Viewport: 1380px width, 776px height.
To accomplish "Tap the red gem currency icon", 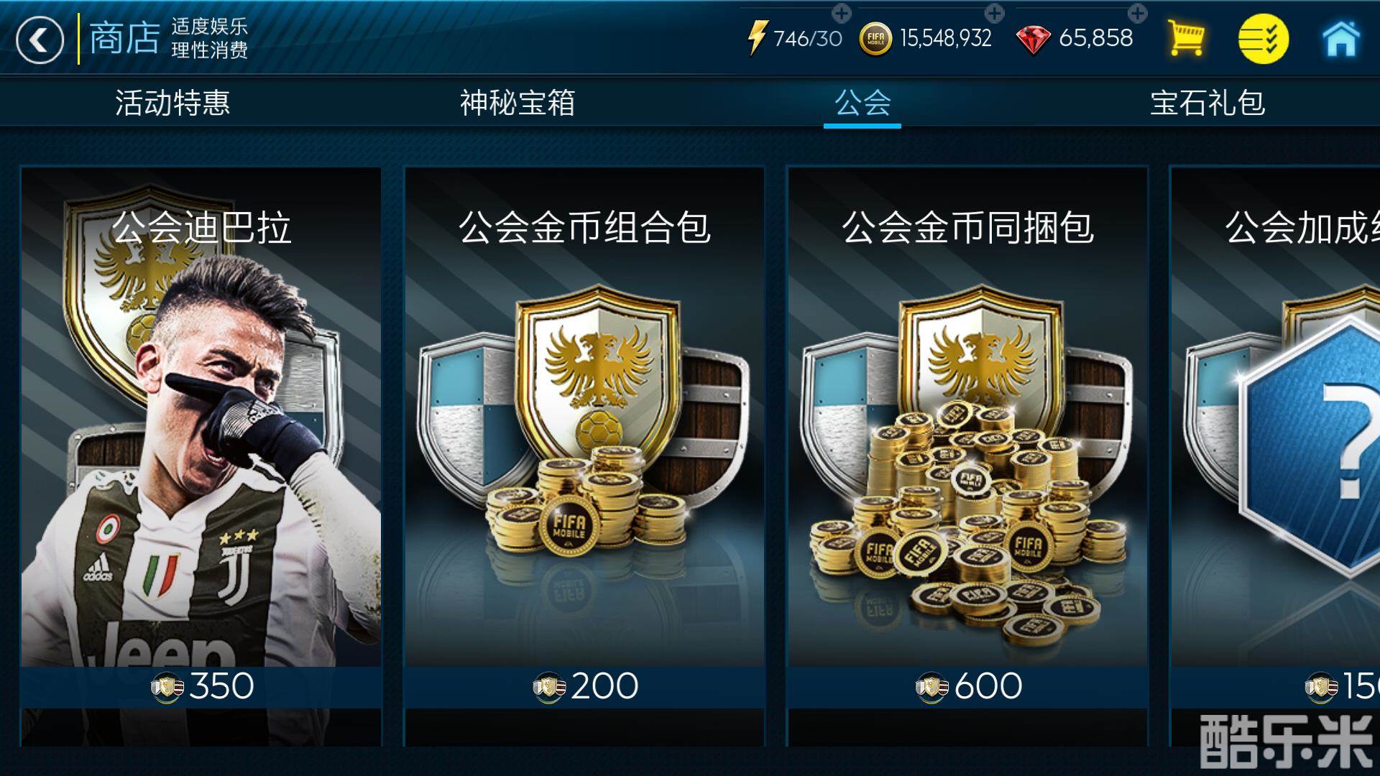I will pyautogui.click(x=1033, y=40).
